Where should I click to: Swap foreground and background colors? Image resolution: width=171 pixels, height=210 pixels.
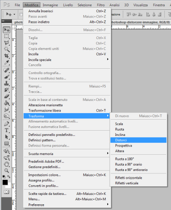(x=9, y=177)
